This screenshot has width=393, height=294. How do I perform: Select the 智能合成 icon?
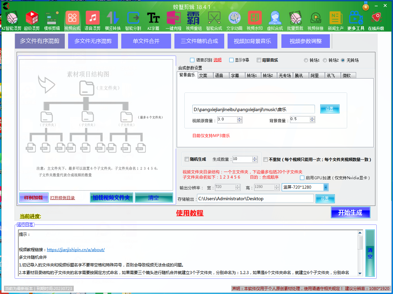(214, 21)
